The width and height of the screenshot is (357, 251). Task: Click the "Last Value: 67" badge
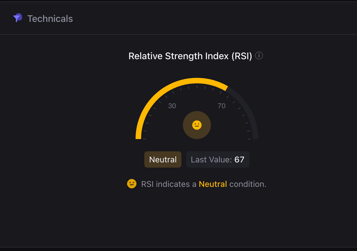(x=218, y=159)
